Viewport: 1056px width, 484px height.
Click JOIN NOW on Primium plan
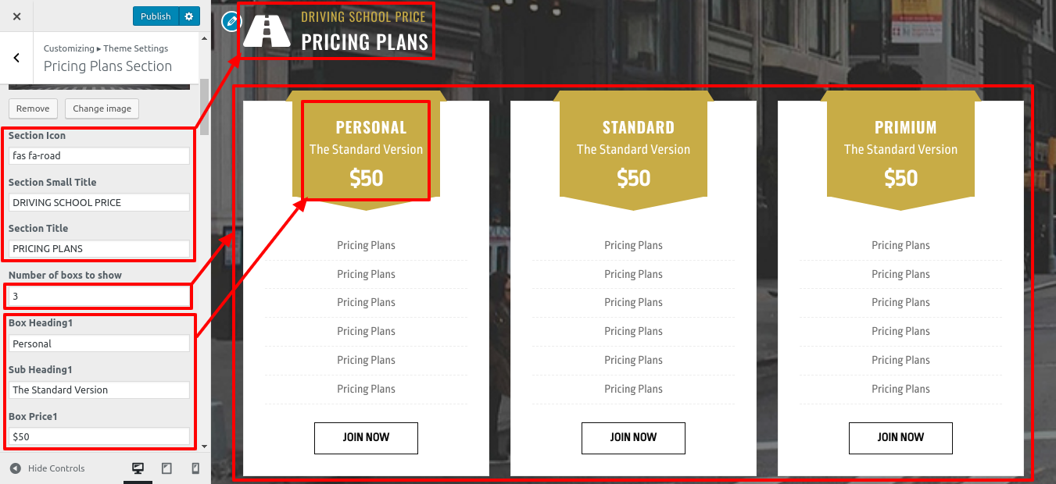pos(900,438)
